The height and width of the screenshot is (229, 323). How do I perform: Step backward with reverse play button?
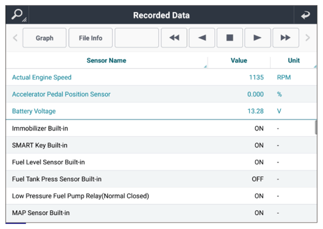coord(202,38)
